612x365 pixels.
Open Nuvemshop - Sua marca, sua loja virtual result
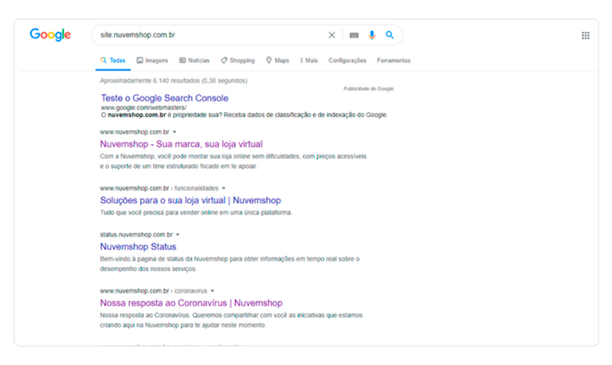[181, 144]
